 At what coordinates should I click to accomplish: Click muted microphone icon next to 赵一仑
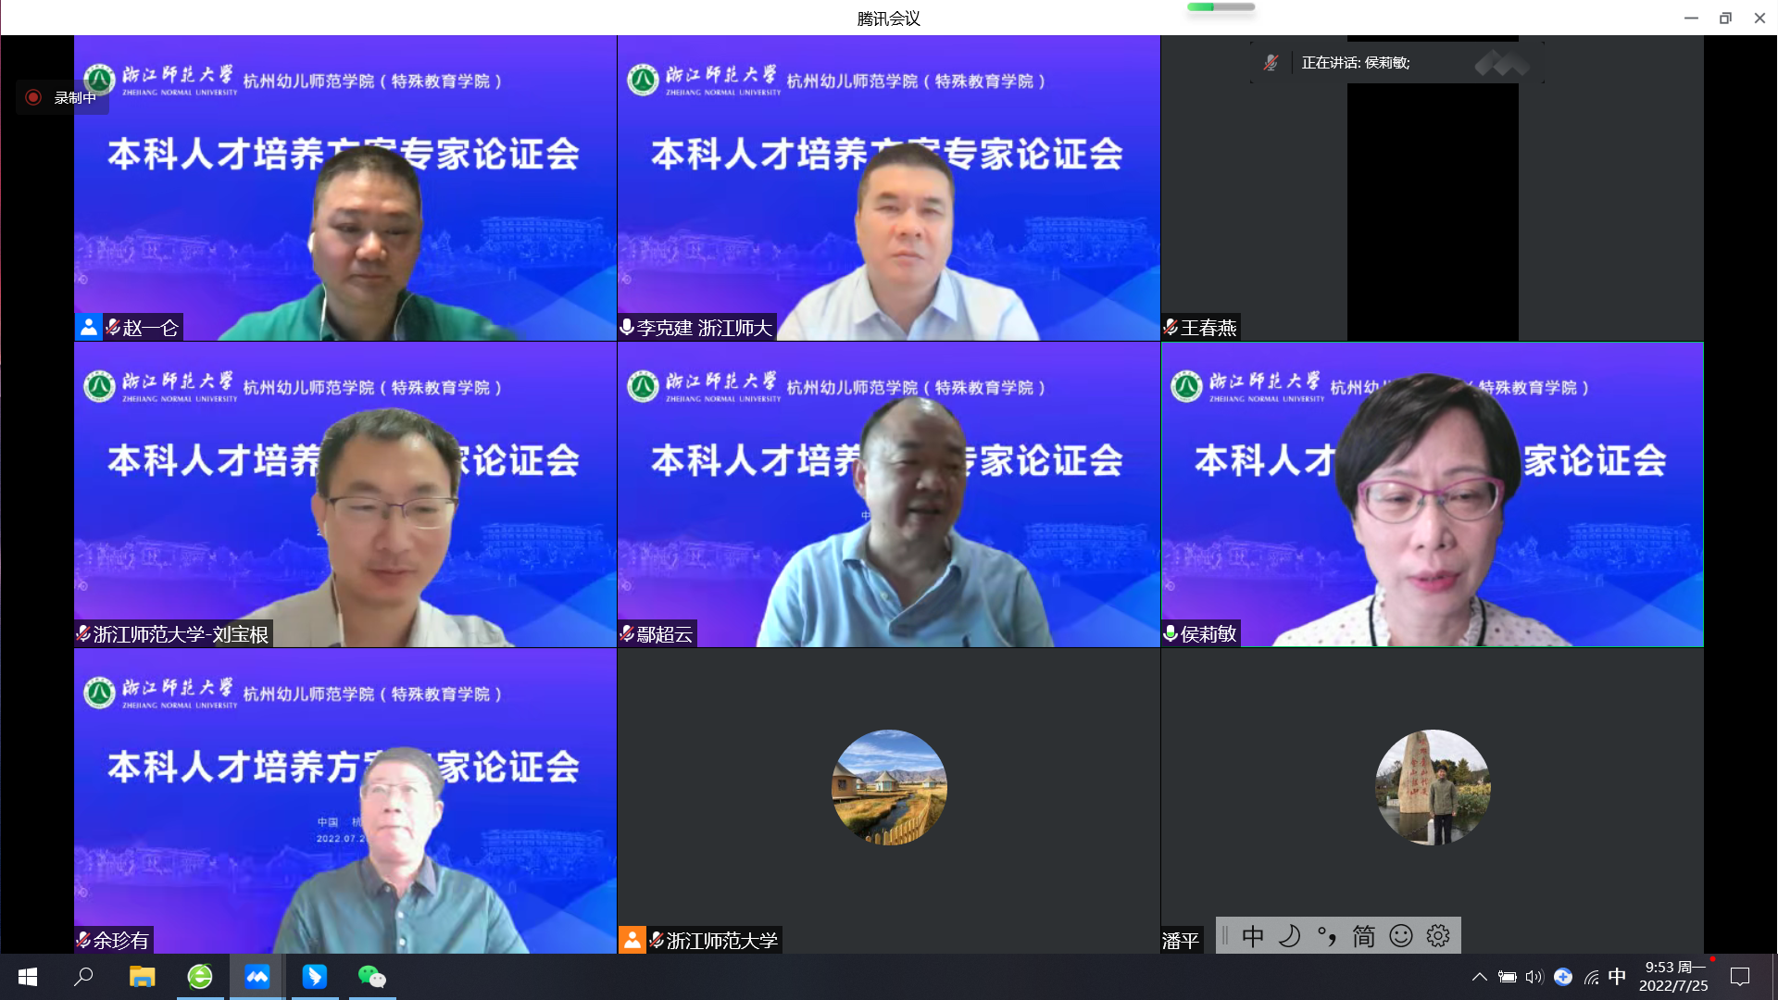[113, 327]
